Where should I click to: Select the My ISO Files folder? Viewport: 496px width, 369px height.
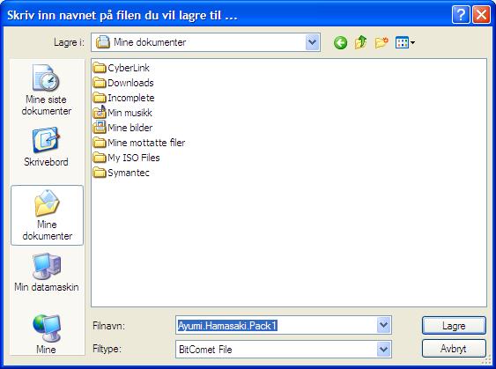[x=127, y=158]
